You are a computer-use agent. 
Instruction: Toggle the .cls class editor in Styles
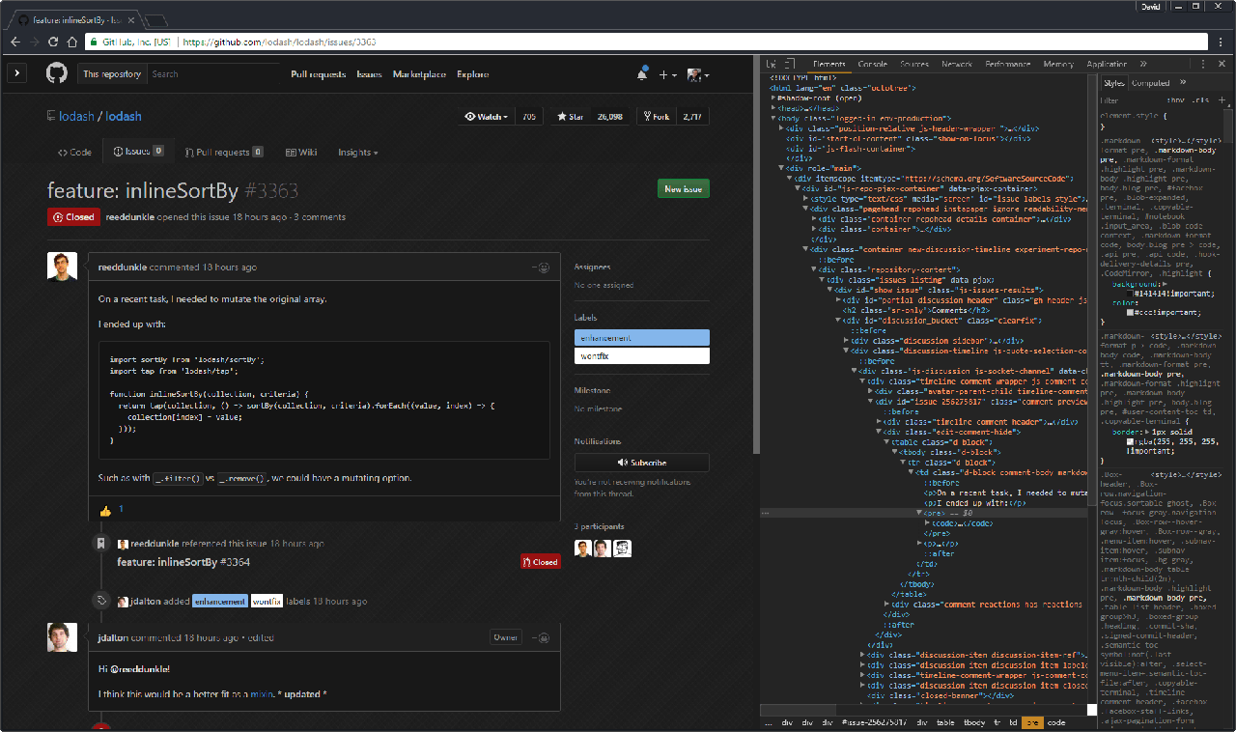pos(1201,99)
